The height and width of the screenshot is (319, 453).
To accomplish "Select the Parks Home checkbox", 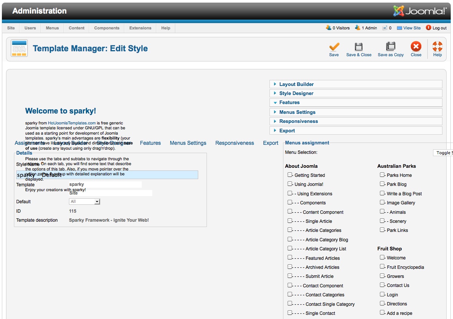I will (382, 175).
